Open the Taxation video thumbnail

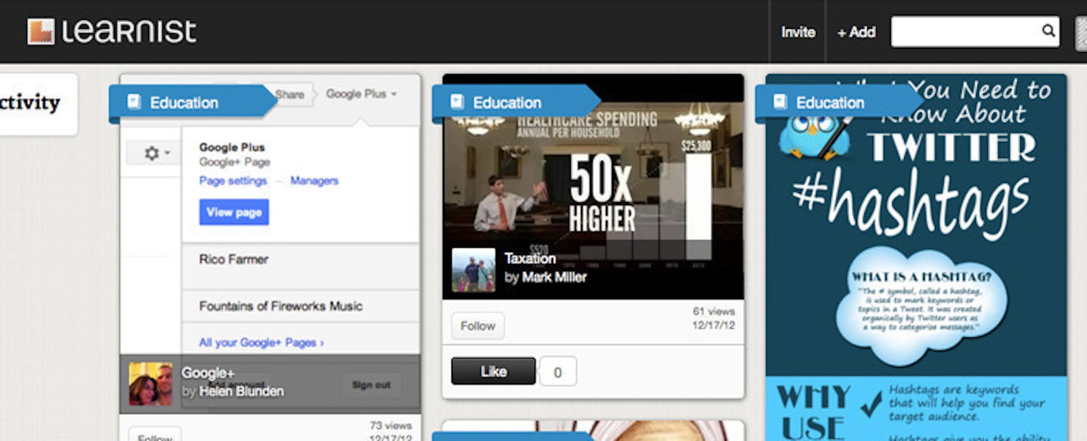coord(593,187)
